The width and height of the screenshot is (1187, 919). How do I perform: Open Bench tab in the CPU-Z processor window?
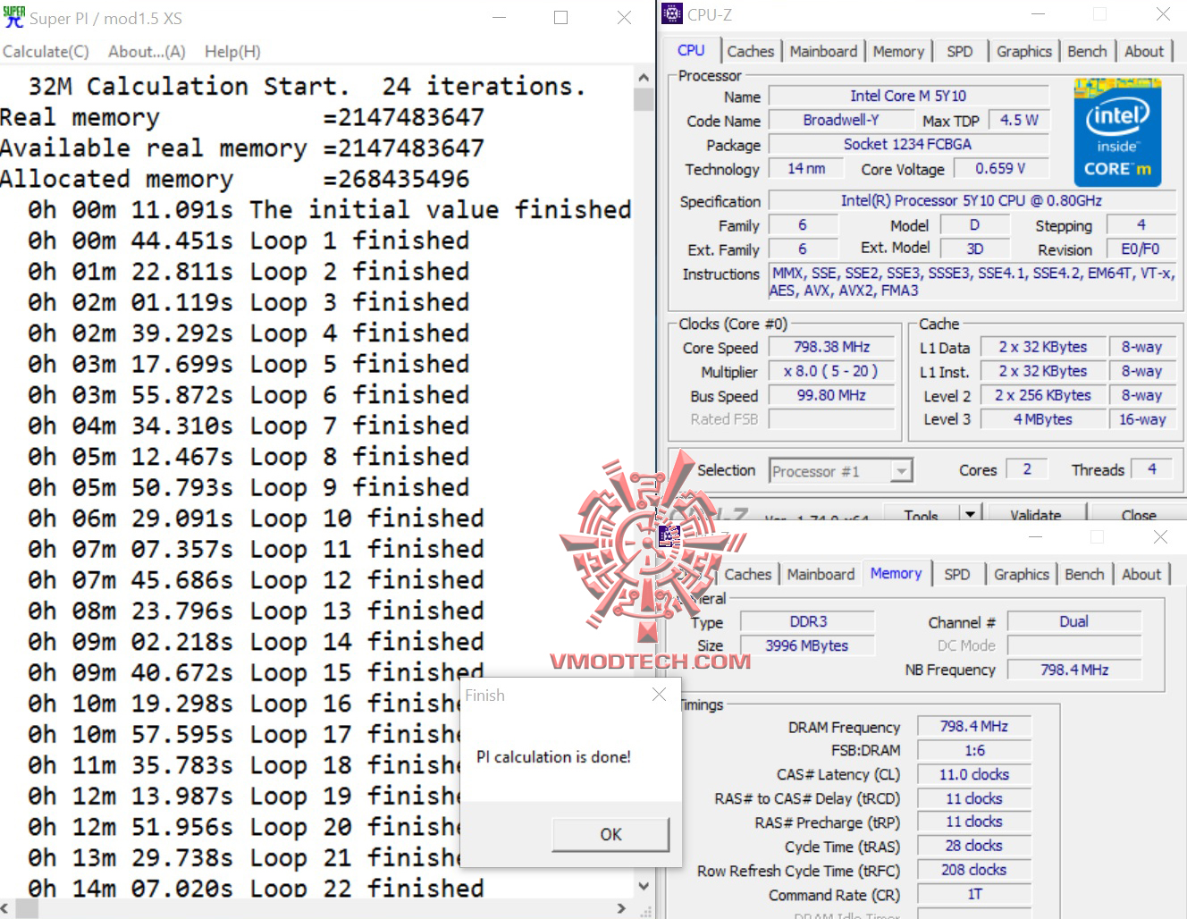click(1087, 52)
